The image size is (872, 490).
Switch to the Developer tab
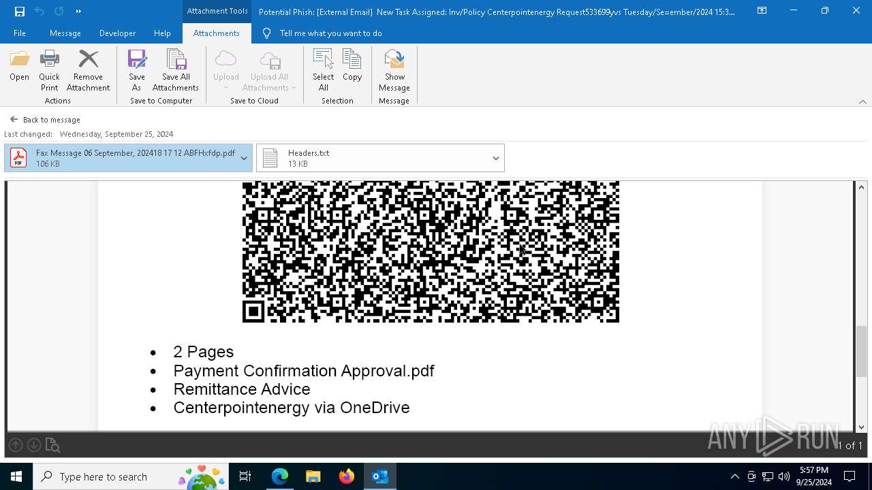[117, 33]
